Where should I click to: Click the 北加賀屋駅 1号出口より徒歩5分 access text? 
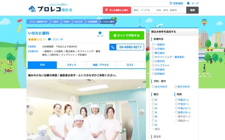coord(59,47)
